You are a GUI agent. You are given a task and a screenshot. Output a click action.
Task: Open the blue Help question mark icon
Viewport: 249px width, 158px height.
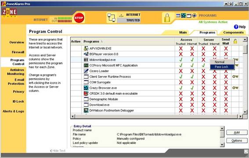(236, 27)
